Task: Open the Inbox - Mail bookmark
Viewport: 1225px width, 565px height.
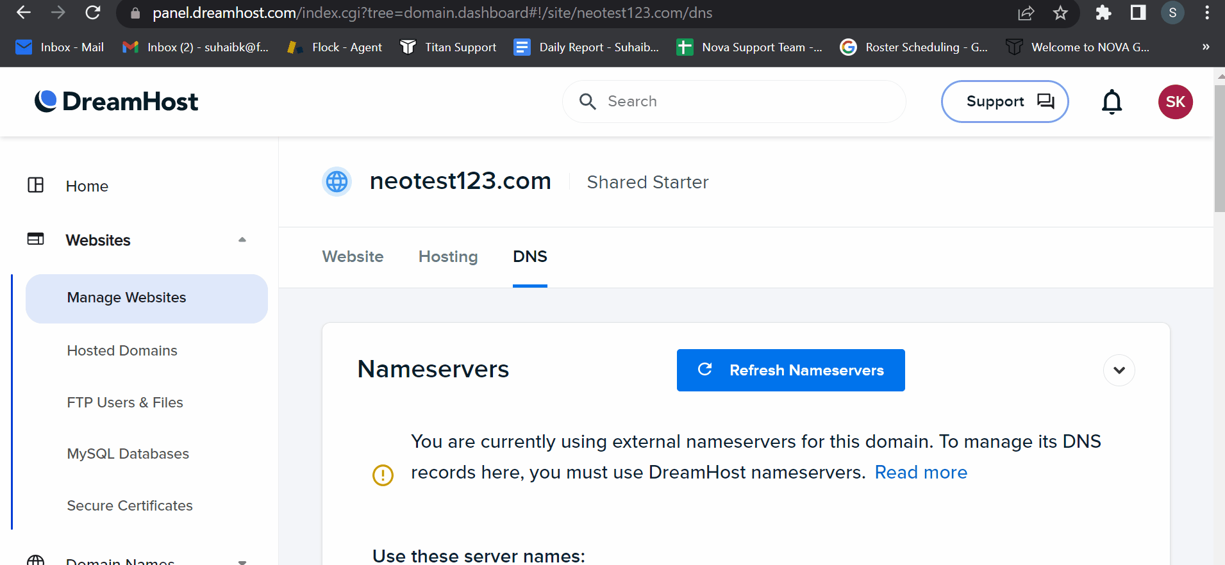Action: click(x=60, y=47)
